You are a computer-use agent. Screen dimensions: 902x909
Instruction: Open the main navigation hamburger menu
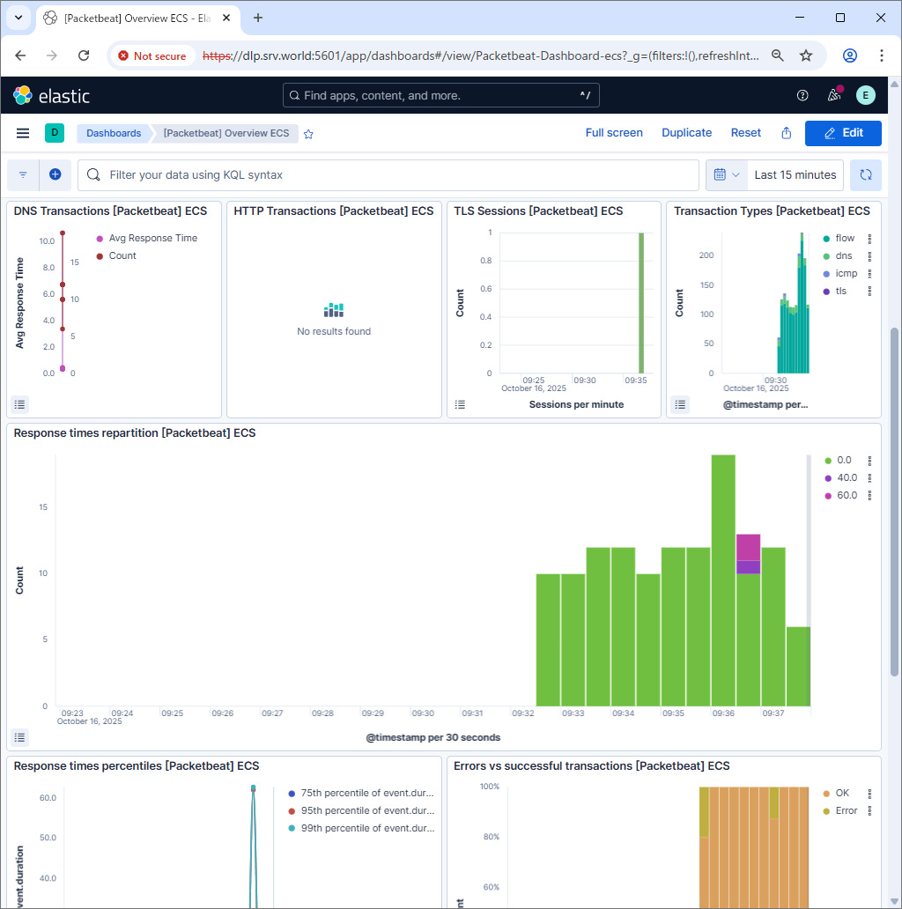(x=23, y=133)
